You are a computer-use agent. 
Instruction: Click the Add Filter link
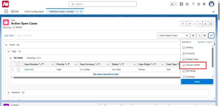click(9, 36)
